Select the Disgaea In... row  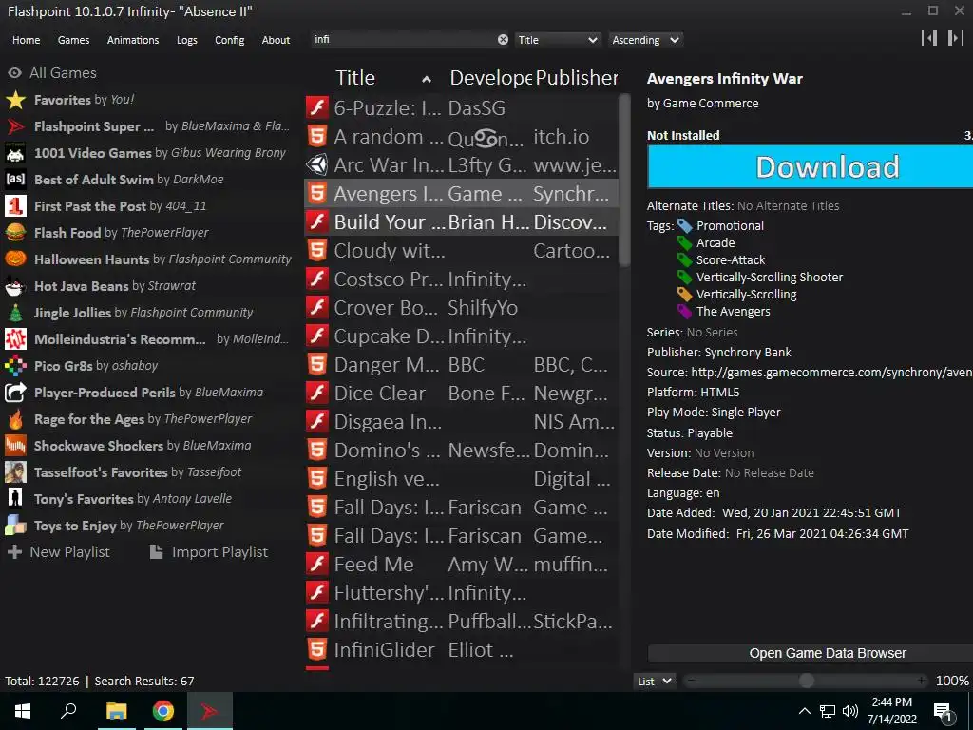(461, 422)
